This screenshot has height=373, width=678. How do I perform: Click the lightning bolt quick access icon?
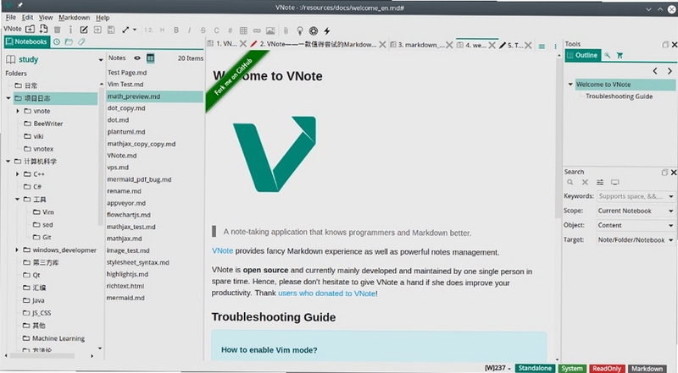tap(327, 30)
